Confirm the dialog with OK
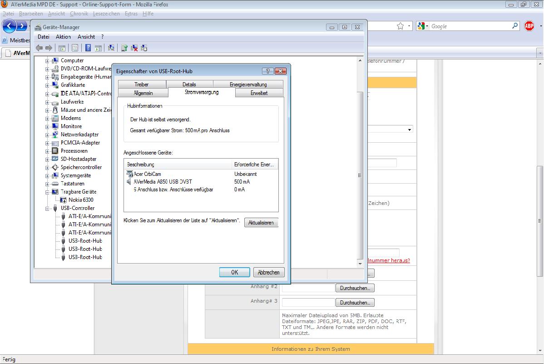The image size is (544, 364). [234, 272]
